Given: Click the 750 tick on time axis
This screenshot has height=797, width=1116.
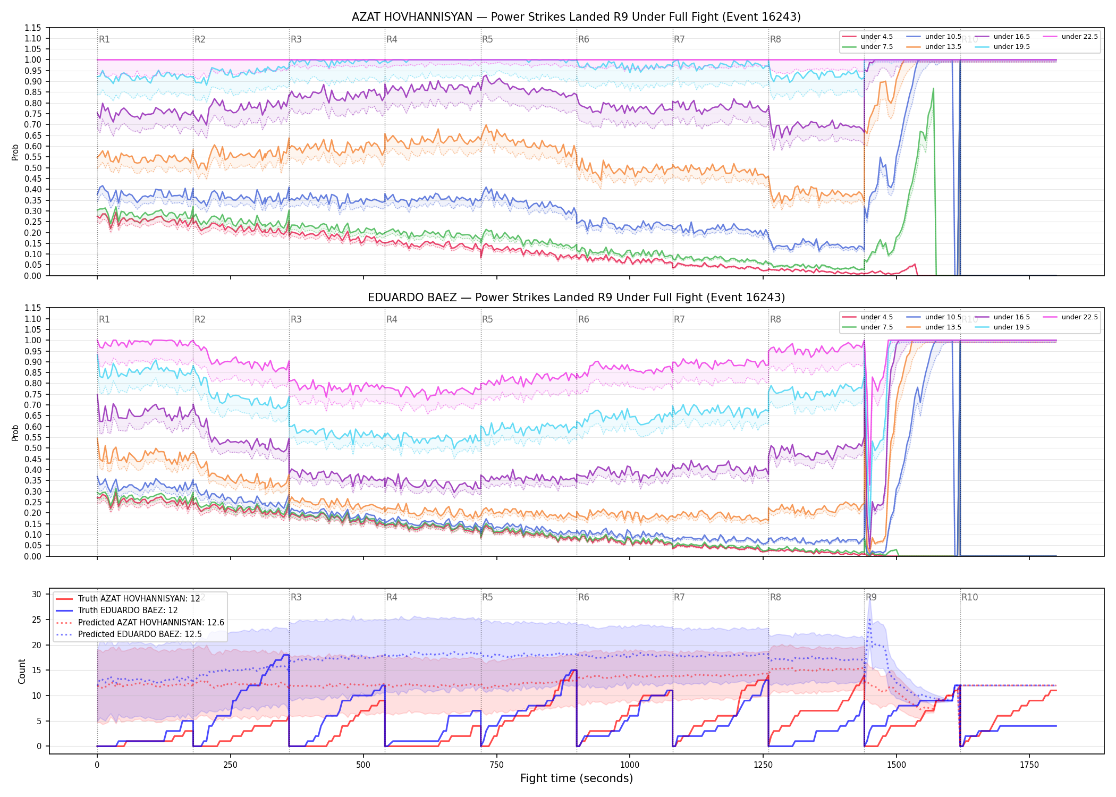Looking at the screenshot, I should 497,765.
